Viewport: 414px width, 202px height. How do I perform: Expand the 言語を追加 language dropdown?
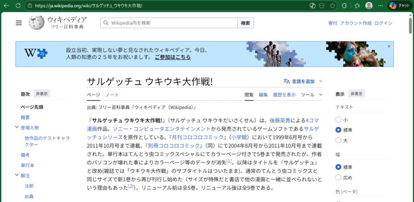303,81
